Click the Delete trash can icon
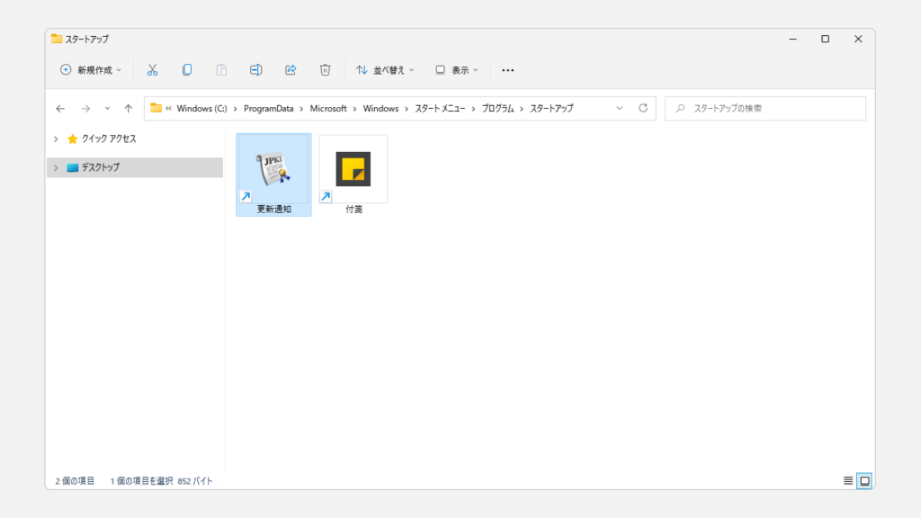 tap(326, 70)
